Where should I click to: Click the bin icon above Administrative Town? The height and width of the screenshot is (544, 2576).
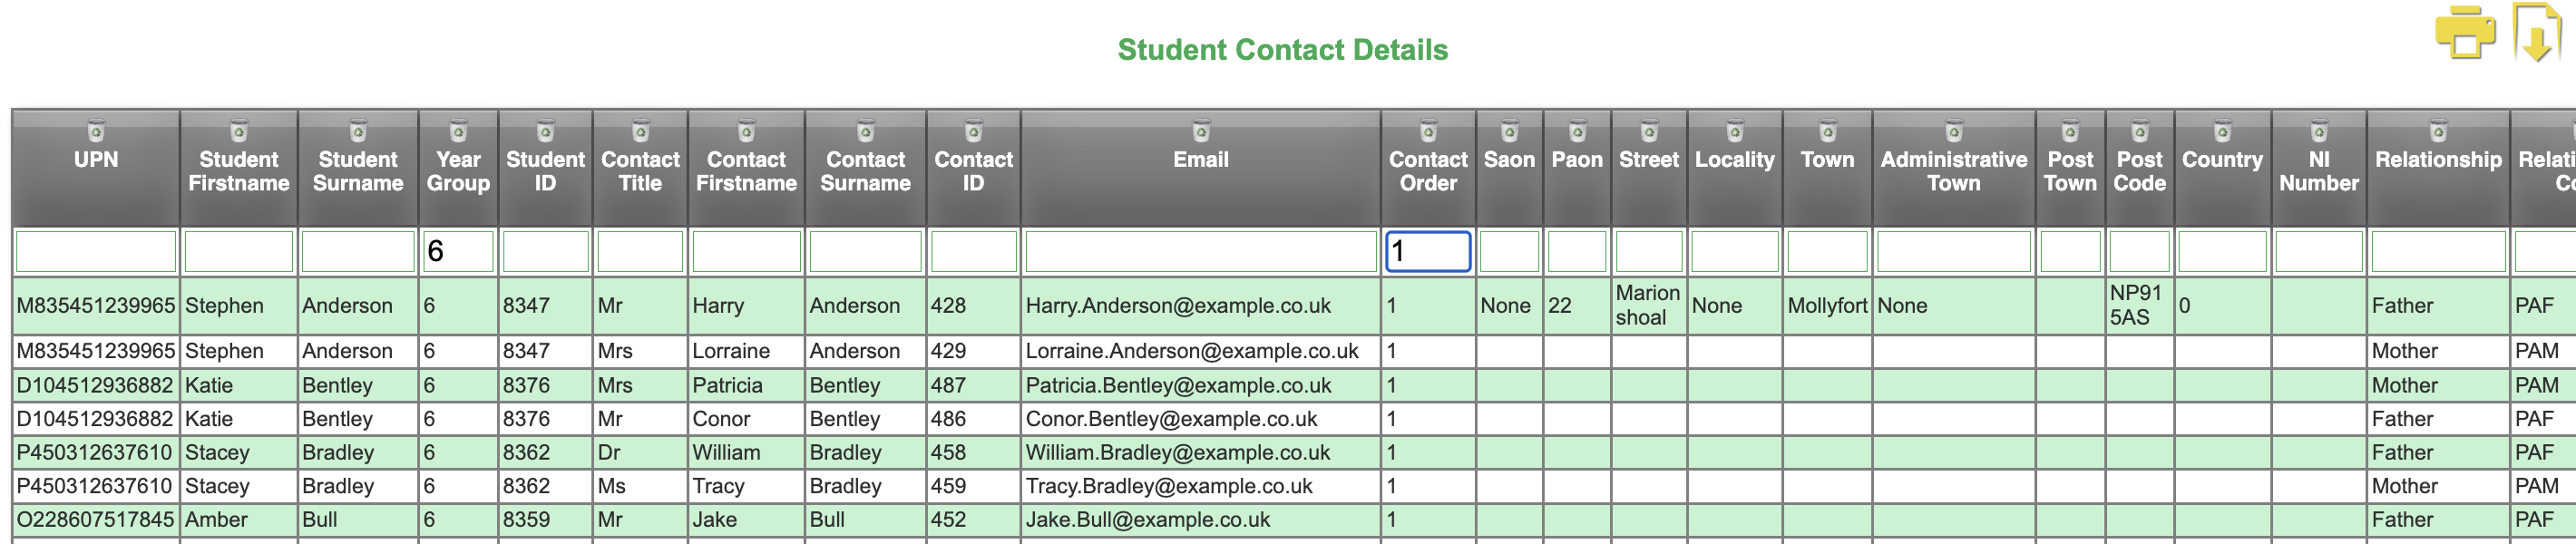tap(1954, 131)
